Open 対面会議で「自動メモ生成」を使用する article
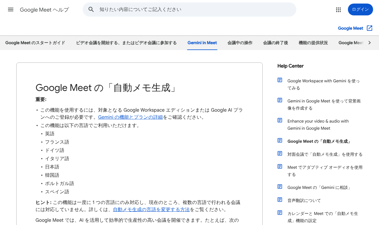Viewport: 379px width, 225px height. pos(325,154)
